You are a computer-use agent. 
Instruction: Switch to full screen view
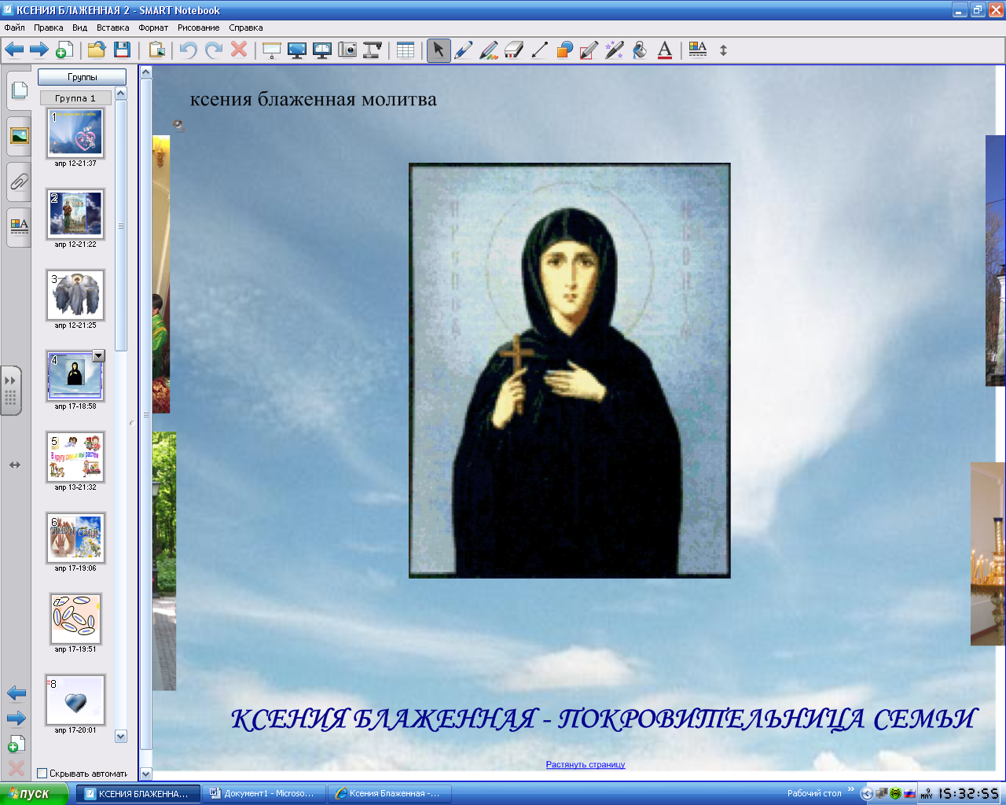(x=297, y=50)
